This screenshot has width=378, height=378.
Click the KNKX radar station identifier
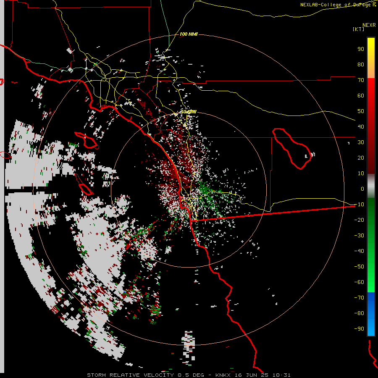(224, 375)
